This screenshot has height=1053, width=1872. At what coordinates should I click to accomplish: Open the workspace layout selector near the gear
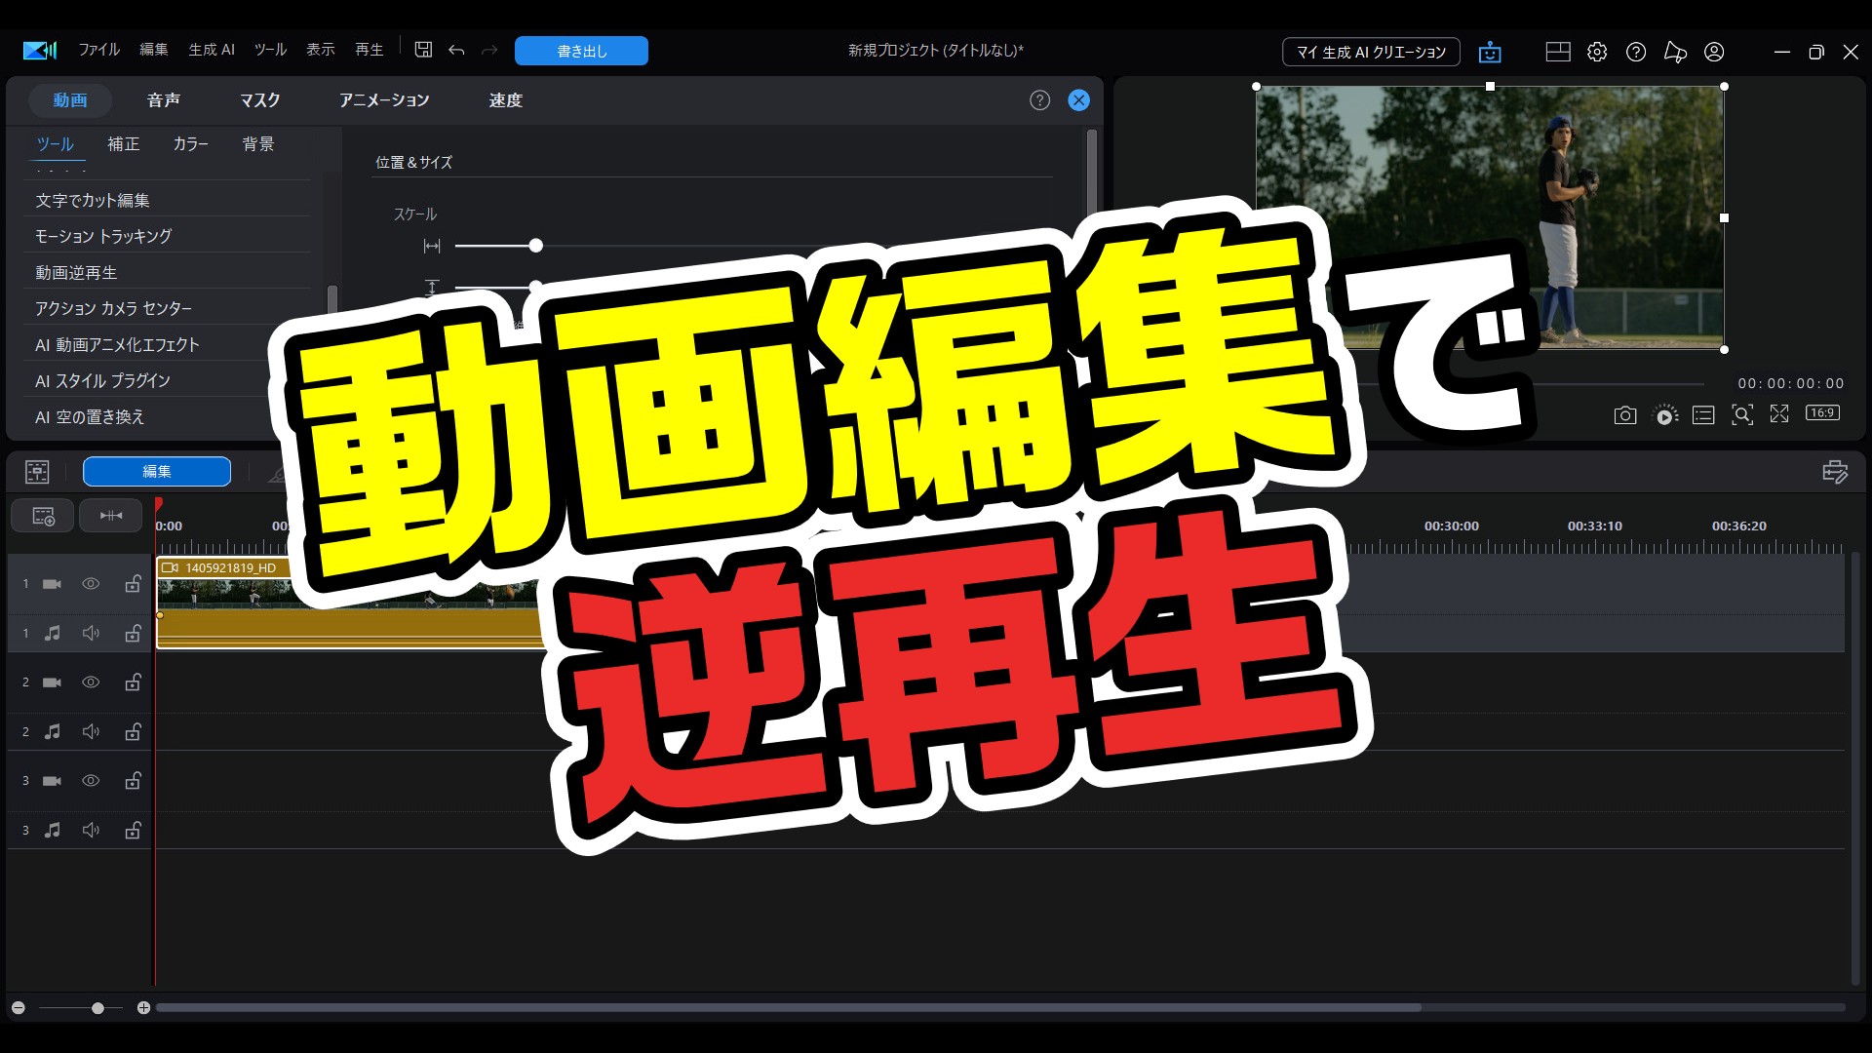[x=1557, y=52]
